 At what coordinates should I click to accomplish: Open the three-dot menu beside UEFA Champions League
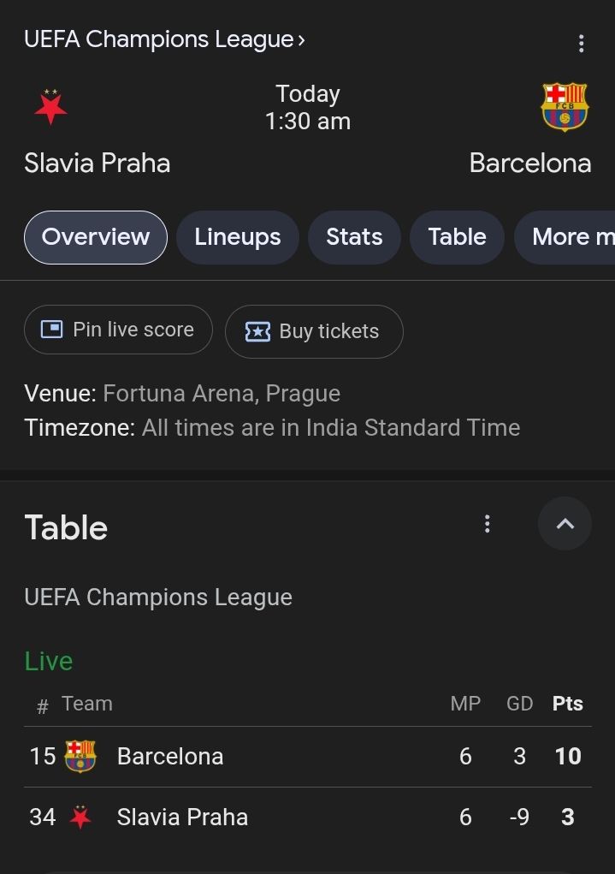click(582, 44)
